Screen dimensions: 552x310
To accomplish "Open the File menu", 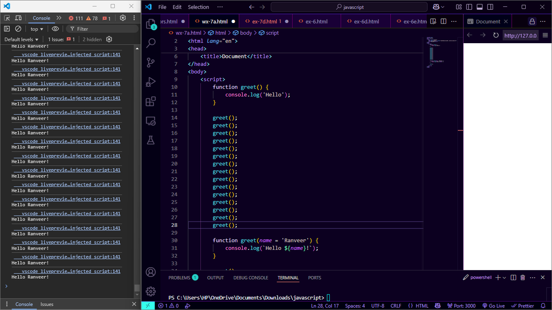I will (x=162, y=7).
